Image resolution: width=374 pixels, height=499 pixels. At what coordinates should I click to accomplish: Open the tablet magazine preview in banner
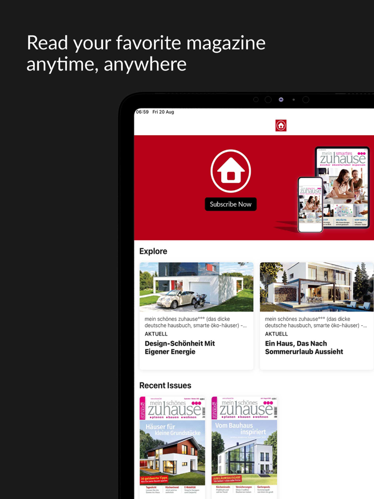[343, 187]
